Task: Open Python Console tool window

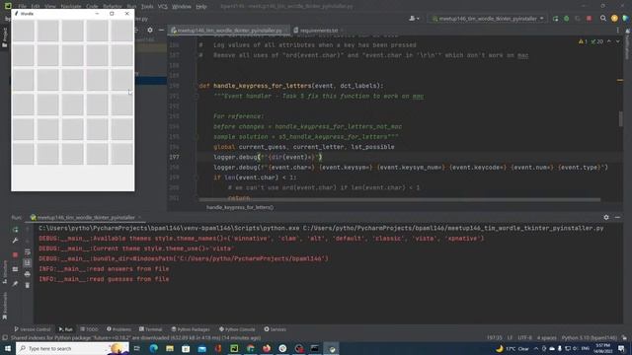Action: coord(237,329)
